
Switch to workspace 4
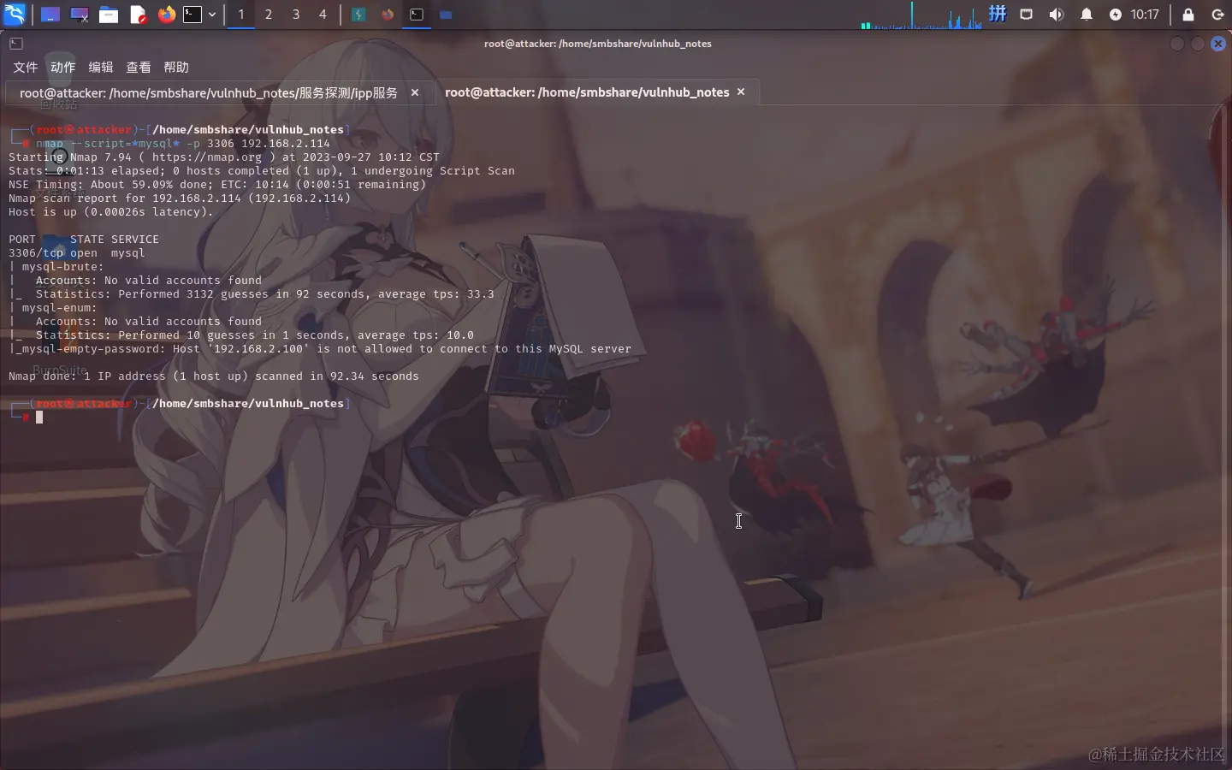pyautogui.click(x=323, y=15)
